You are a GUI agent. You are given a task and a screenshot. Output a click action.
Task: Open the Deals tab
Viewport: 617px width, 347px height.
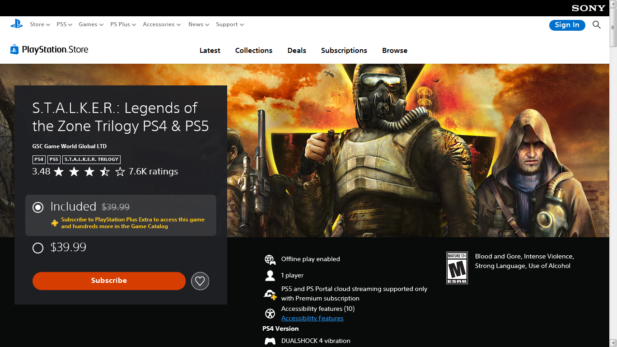(297, 51)
